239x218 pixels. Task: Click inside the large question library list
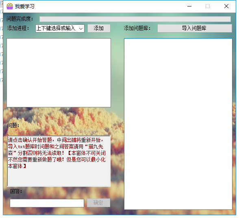(178, 124)
